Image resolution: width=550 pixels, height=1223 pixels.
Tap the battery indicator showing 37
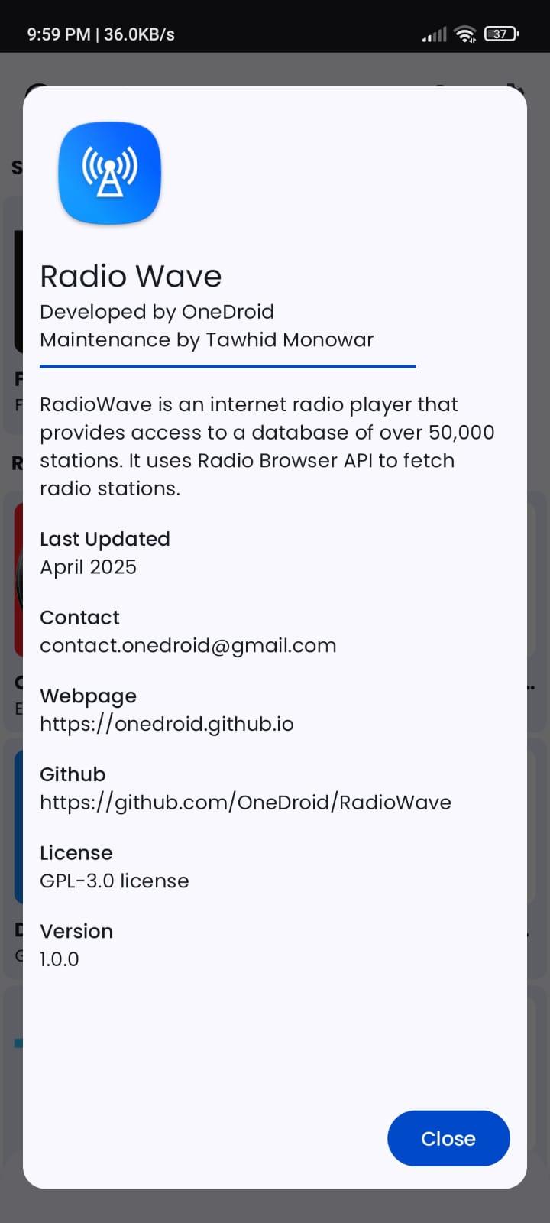pos(501,34)
